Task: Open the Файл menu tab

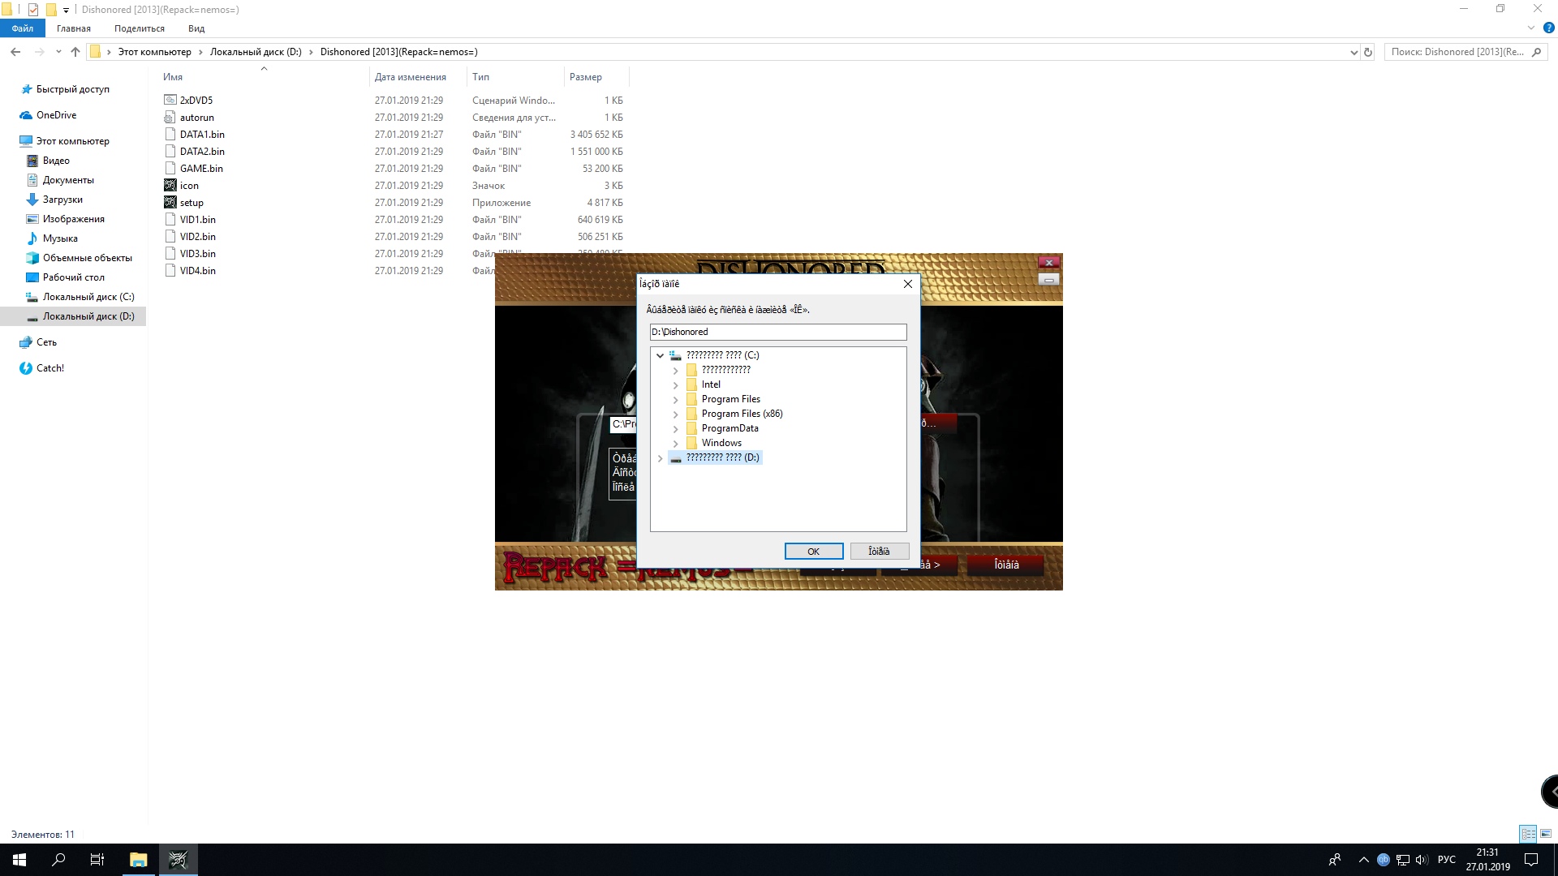Action: pyautogui.click(x=23, y=28)
